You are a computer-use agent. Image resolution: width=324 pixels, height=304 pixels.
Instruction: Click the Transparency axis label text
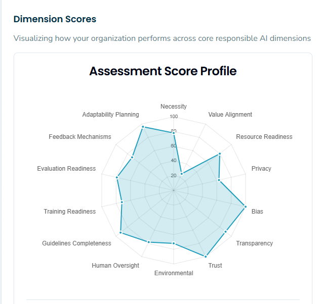tap(254, 243)
